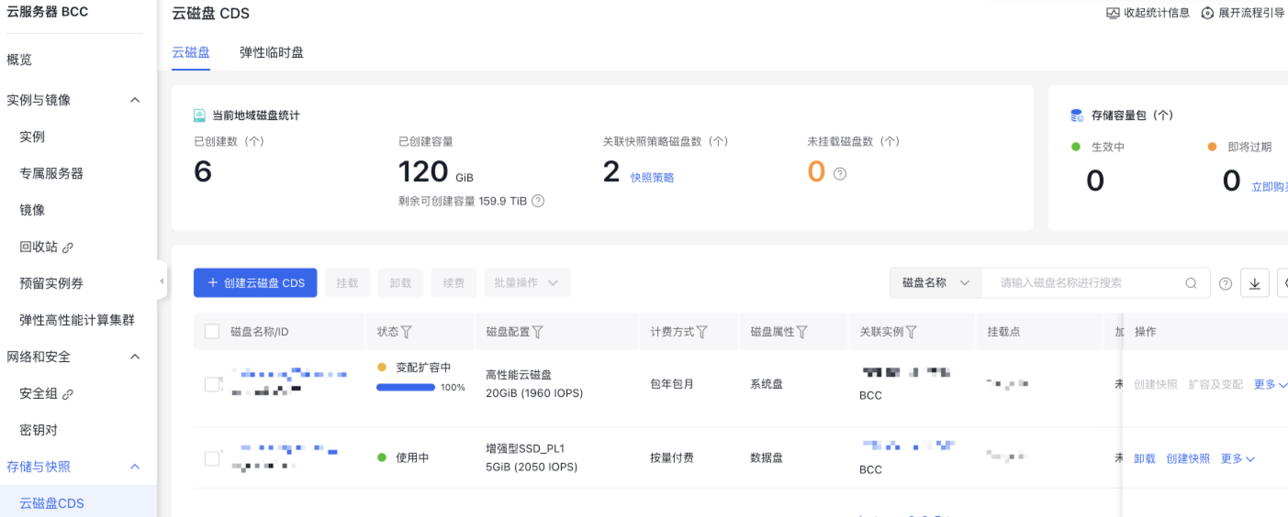The image size is (1288, 517).
Task: Click the help icon next to search box
Action: coord(1225,283)
